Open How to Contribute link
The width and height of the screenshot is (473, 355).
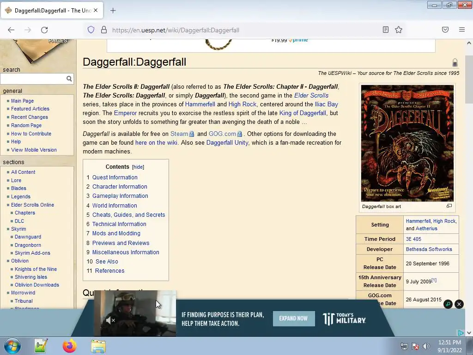pos(31,134)
